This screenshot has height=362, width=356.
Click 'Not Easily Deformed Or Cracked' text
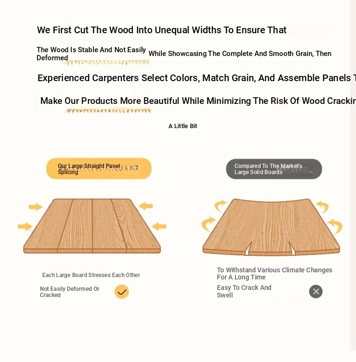pyautogui.click(x=69, y=292)
